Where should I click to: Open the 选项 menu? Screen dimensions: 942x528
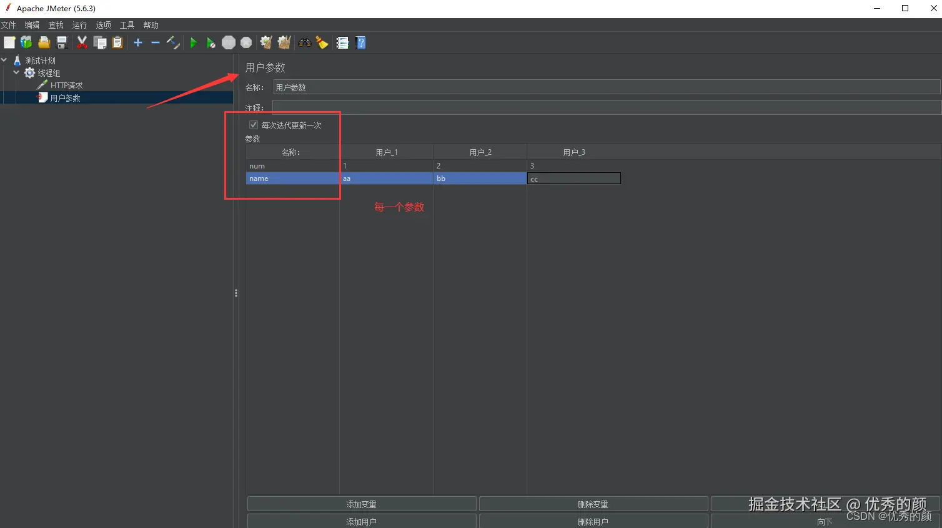[103, 25]
